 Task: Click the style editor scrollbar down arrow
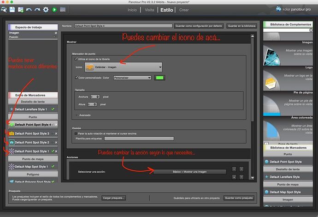[x=253, y=178]
